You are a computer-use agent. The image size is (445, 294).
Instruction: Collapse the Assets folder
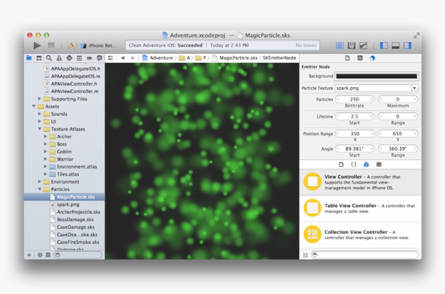[34, 106]
